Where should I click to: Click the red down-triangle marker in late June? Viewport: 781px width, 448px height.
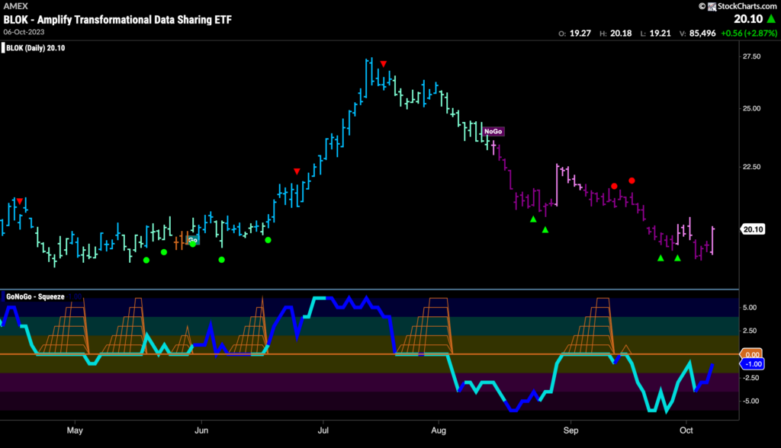[x=297, y=171]
